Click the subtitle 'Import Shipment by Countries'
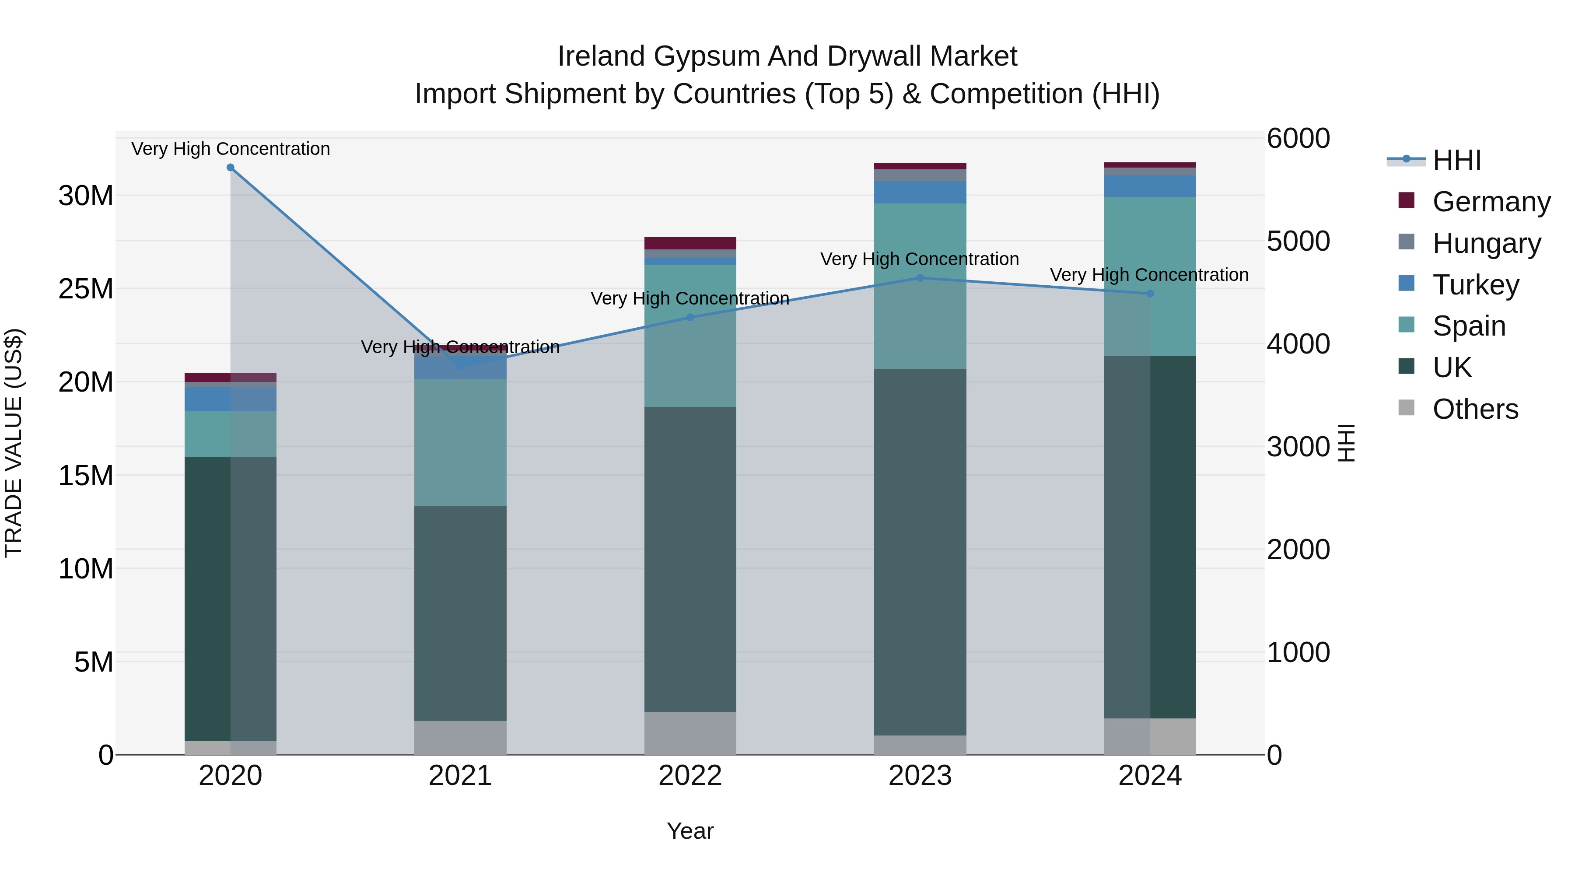This screenshot has width=1575, height=886. point(606,94)
